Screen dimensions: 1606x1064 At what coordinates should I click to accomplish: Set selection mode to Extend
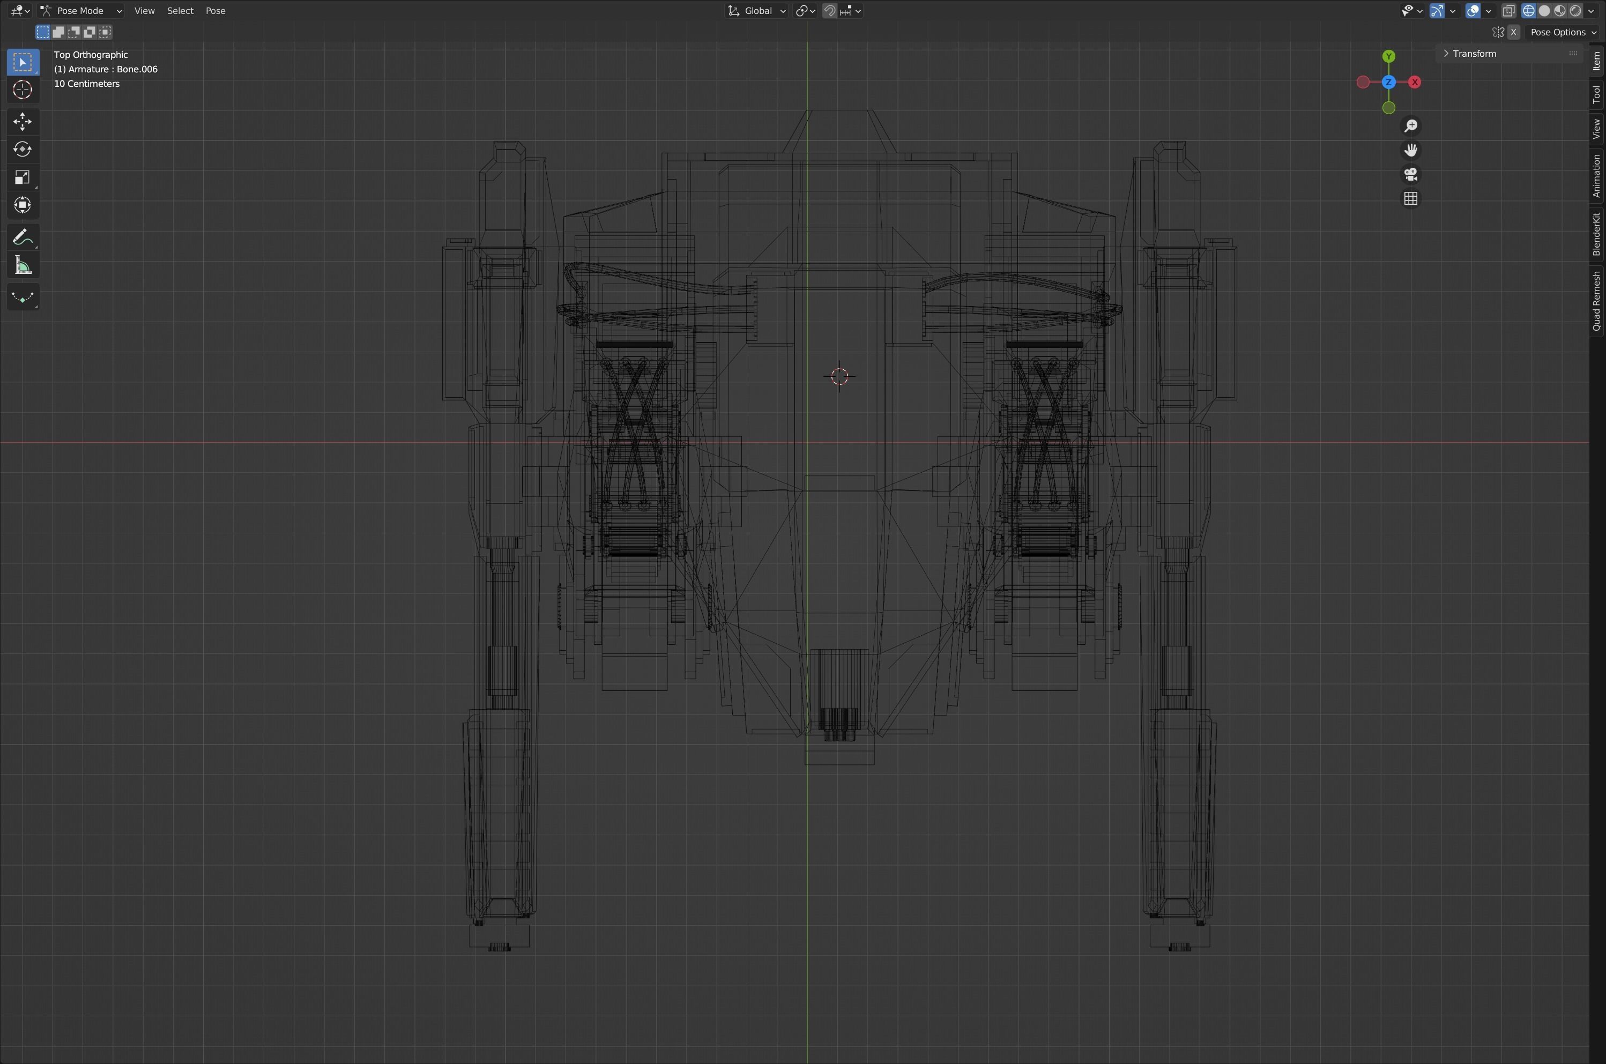point(58,32)
